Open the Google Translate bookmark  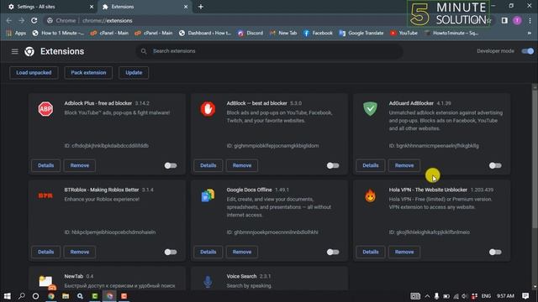pos(361,34)
